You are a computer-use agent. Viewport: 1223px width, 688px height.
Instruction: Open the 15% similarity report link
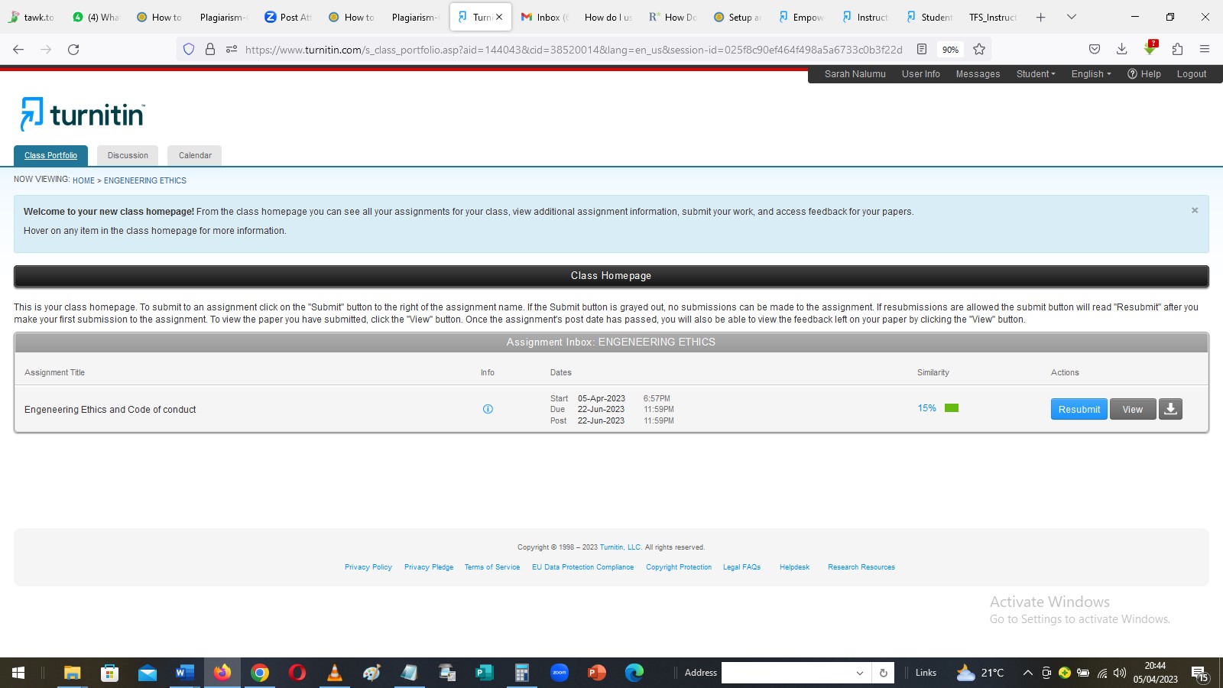(x=926, y=408)
